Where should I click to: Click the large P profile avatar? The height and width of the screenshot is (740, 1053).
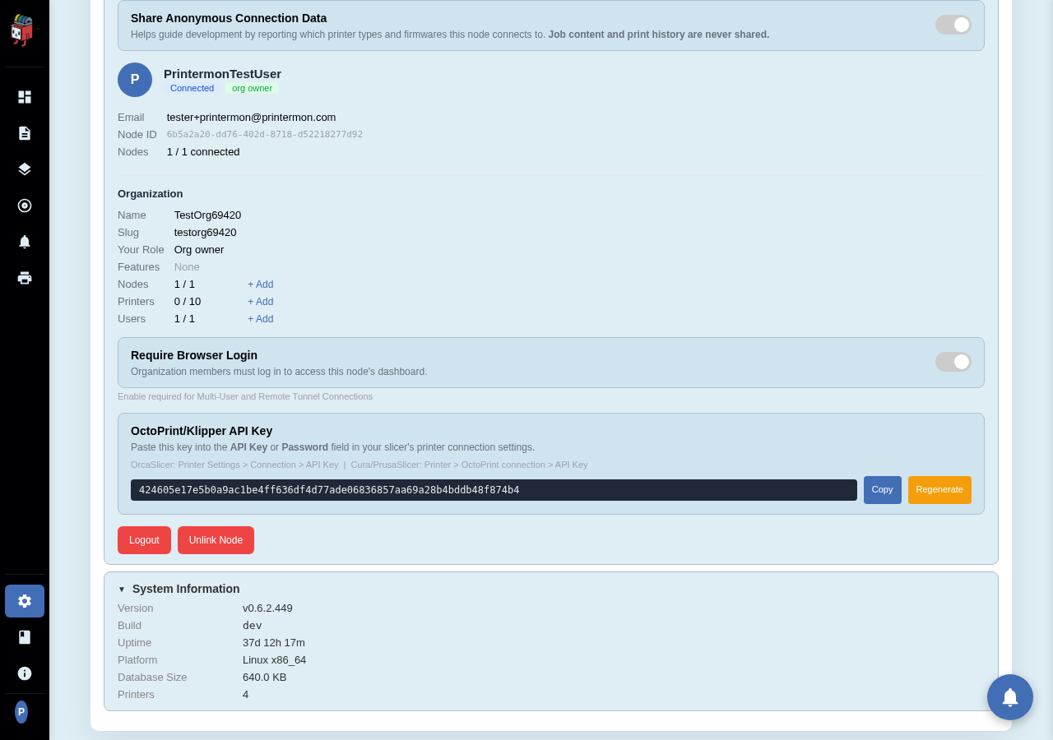135,80
